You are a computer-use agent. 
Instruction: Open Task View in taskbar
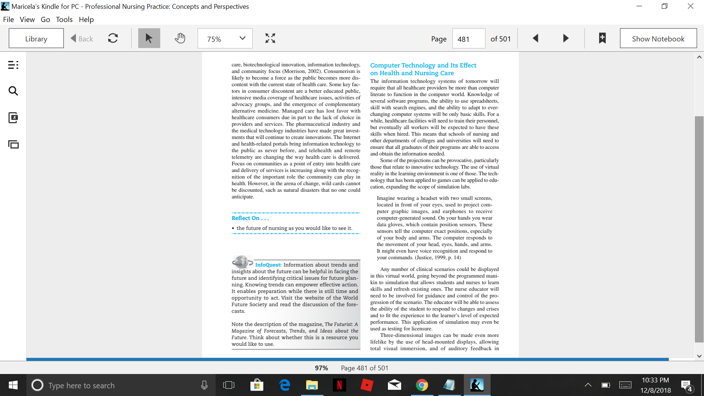click(x=229, y=385)
